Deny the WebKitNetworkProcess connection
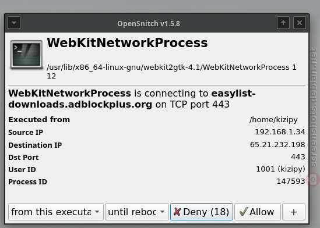Viewport: 320px width, 228px height. click(202, 212)
